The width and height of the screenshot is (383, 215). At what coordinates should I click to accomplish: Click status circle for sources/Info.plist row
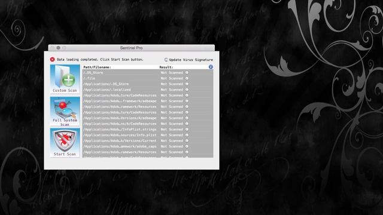pos(187,135)
